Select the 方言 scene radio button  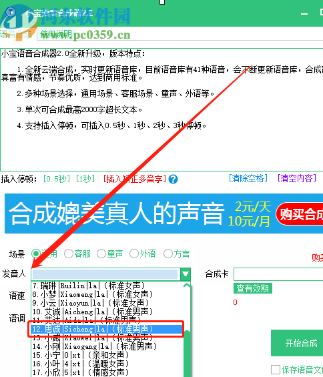point(168,254)
